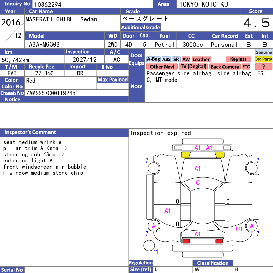Click the G mark on windscreen diagram
This screenshot has height=273, width=273.
click(198, 183)
